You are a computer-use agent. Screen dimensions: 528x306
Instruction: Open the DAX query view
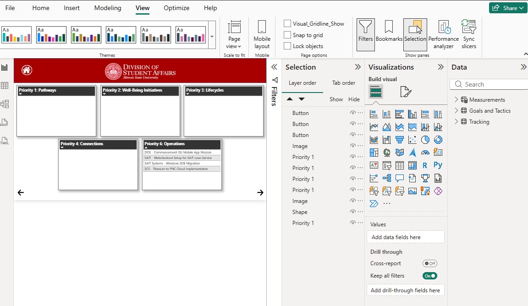point(5,123)
